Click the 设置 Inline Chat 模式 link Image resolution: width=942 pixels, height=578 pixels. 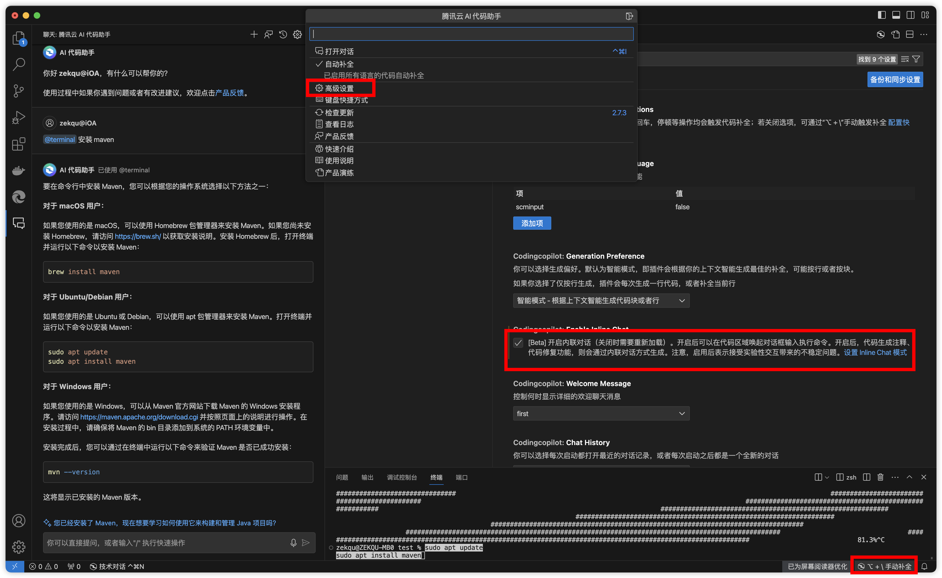coord(876,352)
